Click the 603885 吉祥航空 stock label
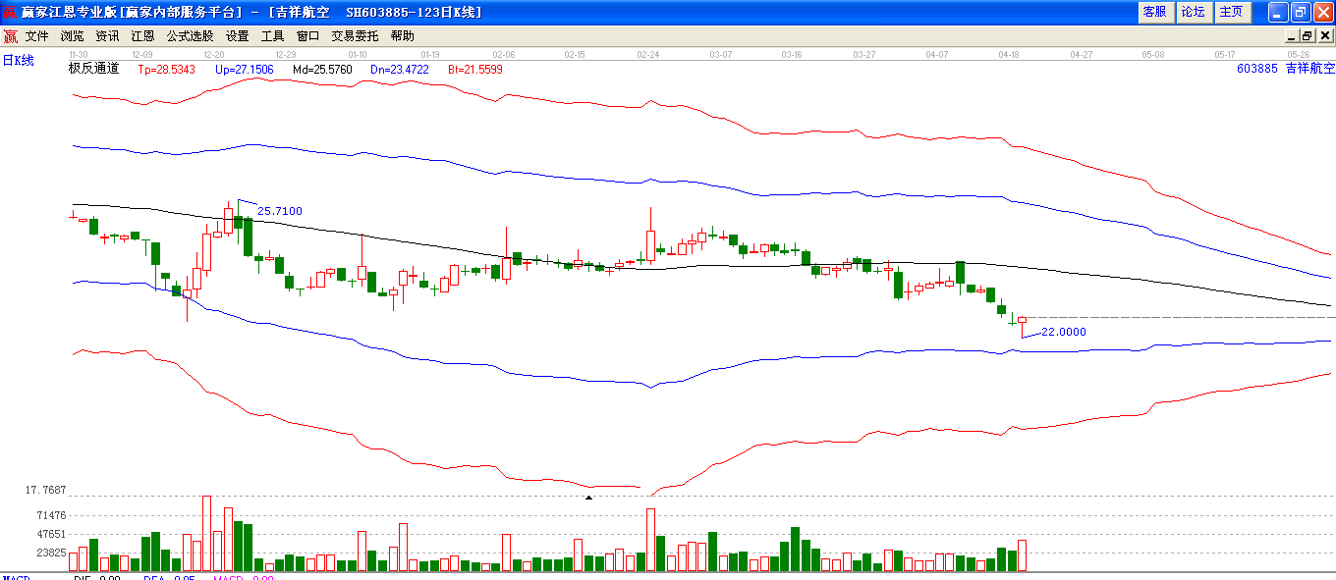Viewport: 1336px width, 580px height. pos(1286,69)
